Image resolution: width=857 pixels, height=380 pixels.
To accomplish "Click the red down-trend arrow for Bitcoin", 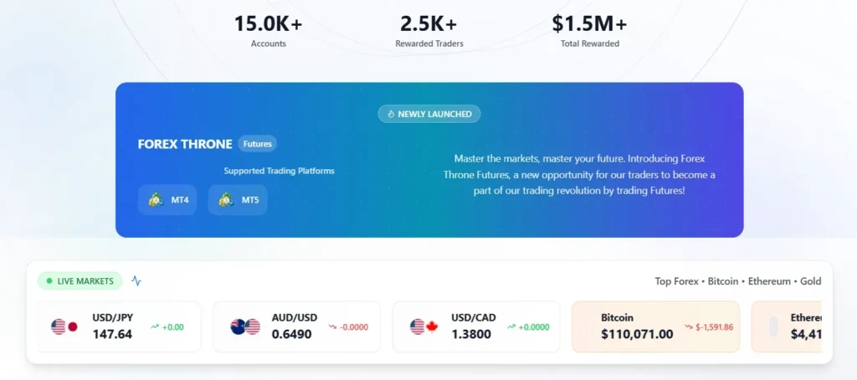I will coord(689,326).
